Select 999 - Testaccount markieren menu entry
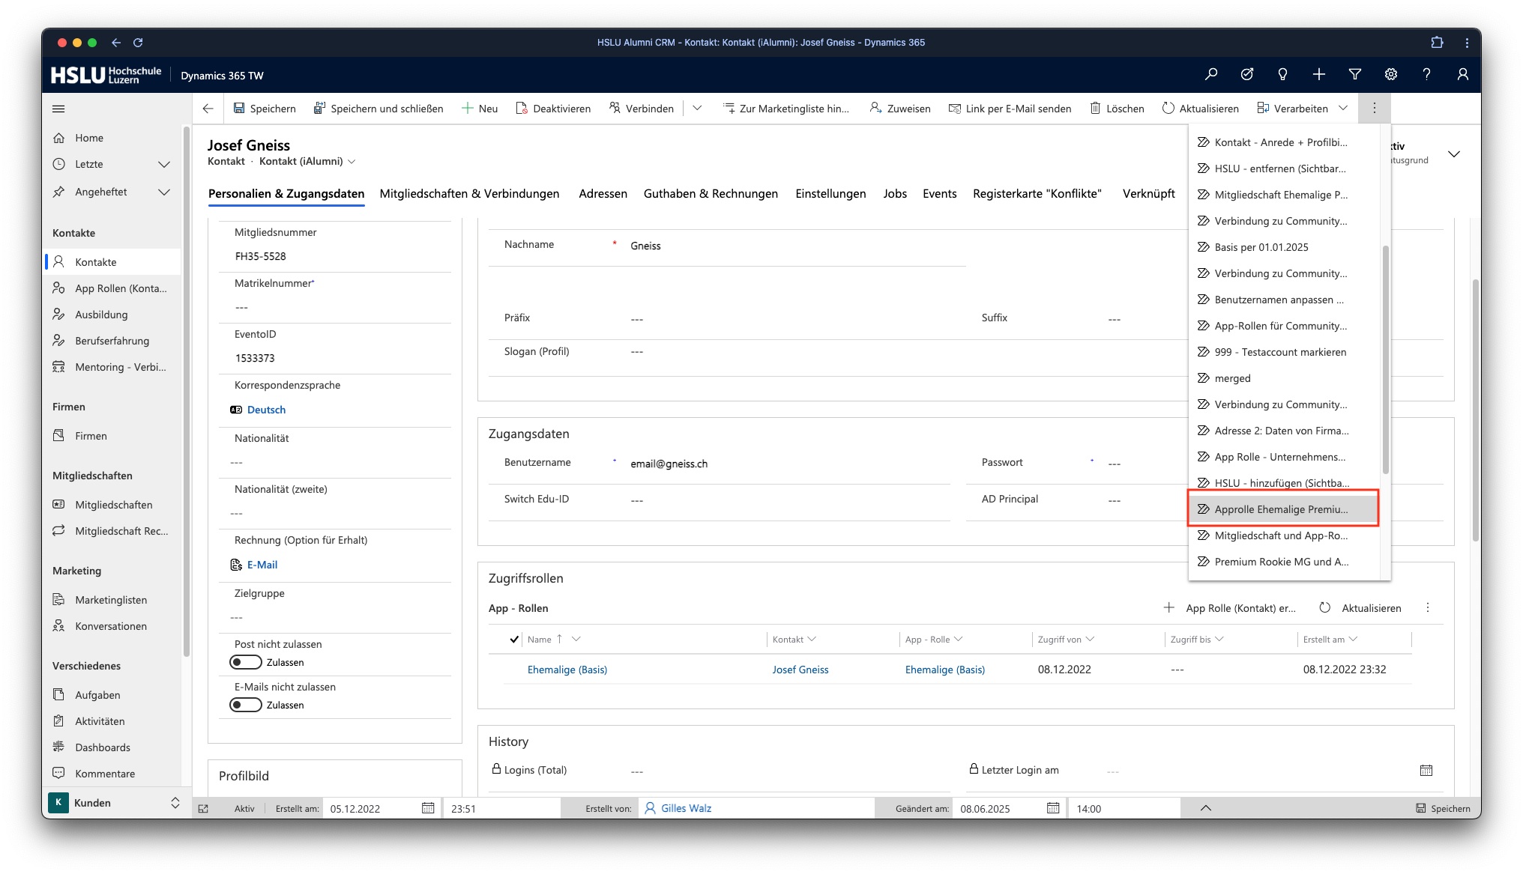1523x874 pixels. click(x=1279, y=352)
